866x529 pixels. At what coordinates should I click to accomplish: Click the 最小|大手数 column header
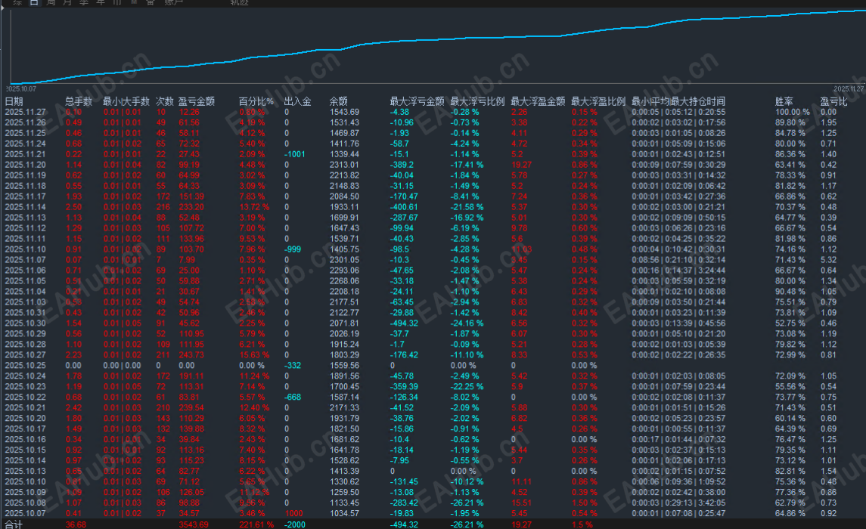point(126,101)
